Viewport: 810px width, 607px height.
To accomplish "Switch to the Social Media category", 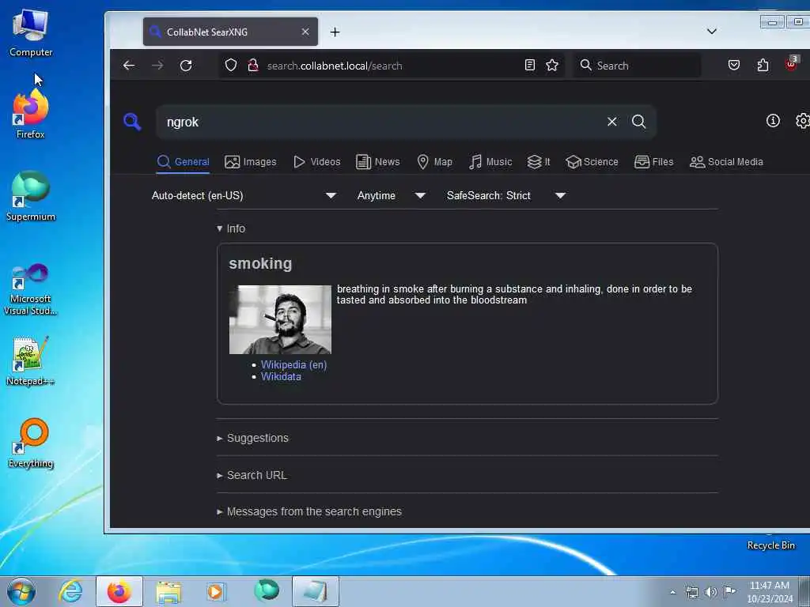I will click(x=726, y=161).
